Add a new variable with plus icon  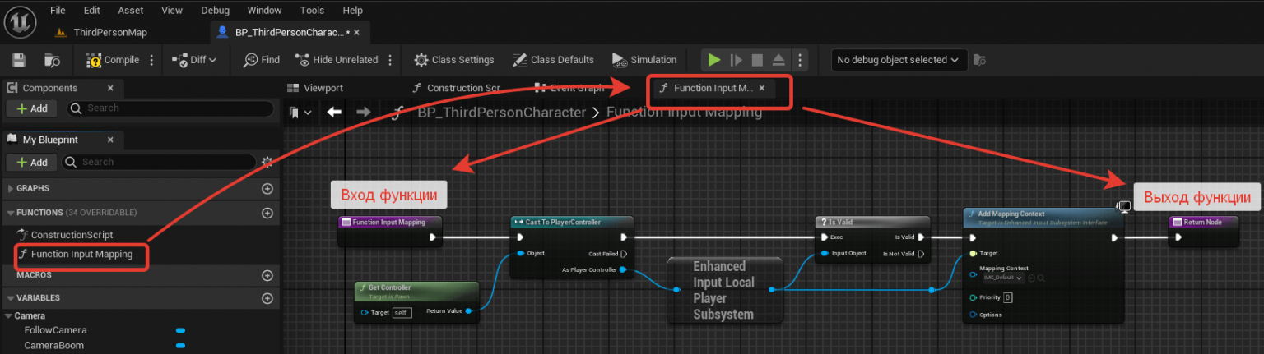click(x=267, y=298)
